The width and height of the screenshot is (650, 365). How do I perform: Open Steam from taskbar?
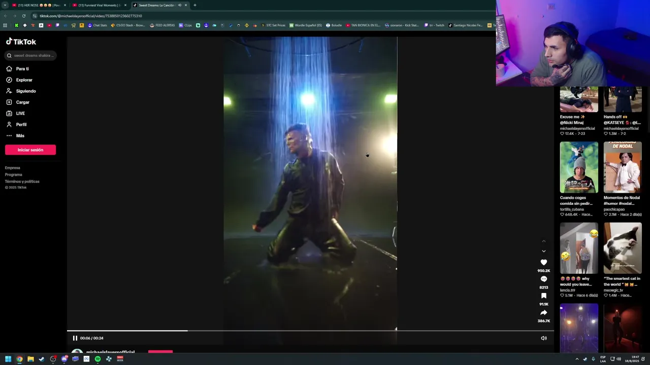42,359
